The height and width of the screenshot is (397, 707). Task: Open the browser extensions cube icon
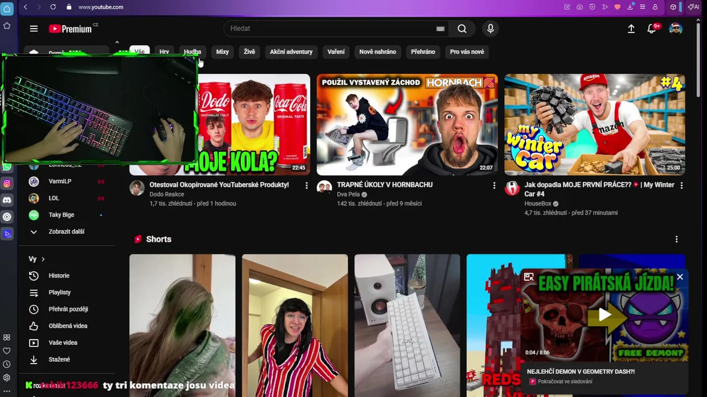point(673,7)
